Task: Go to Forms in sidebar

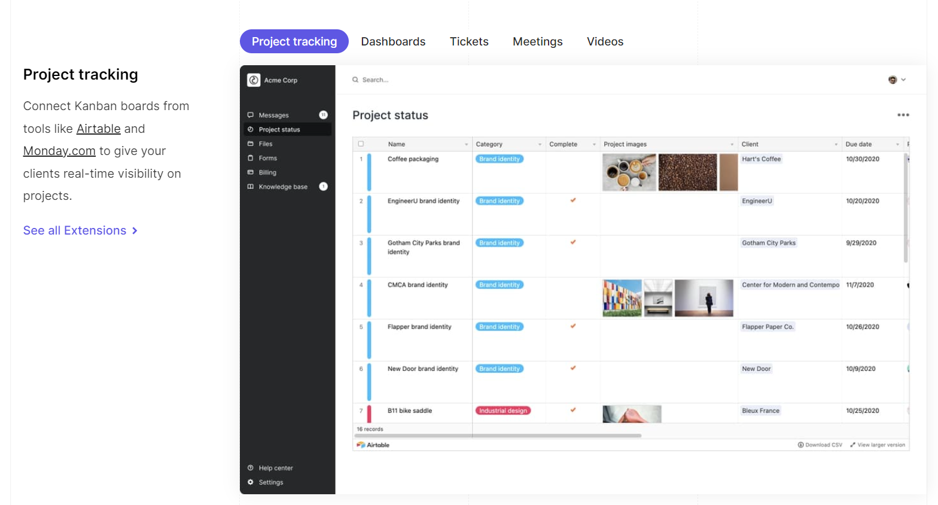Action: (267, 158)
